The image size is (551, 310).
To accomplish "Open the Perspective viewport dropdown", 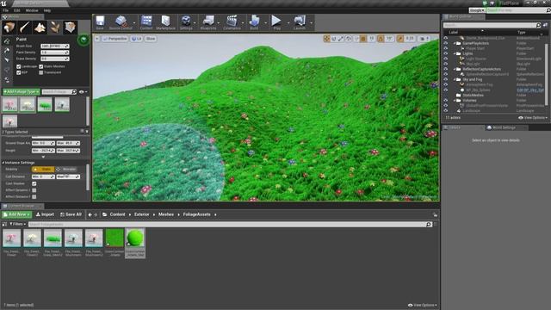I will (115, 39).
